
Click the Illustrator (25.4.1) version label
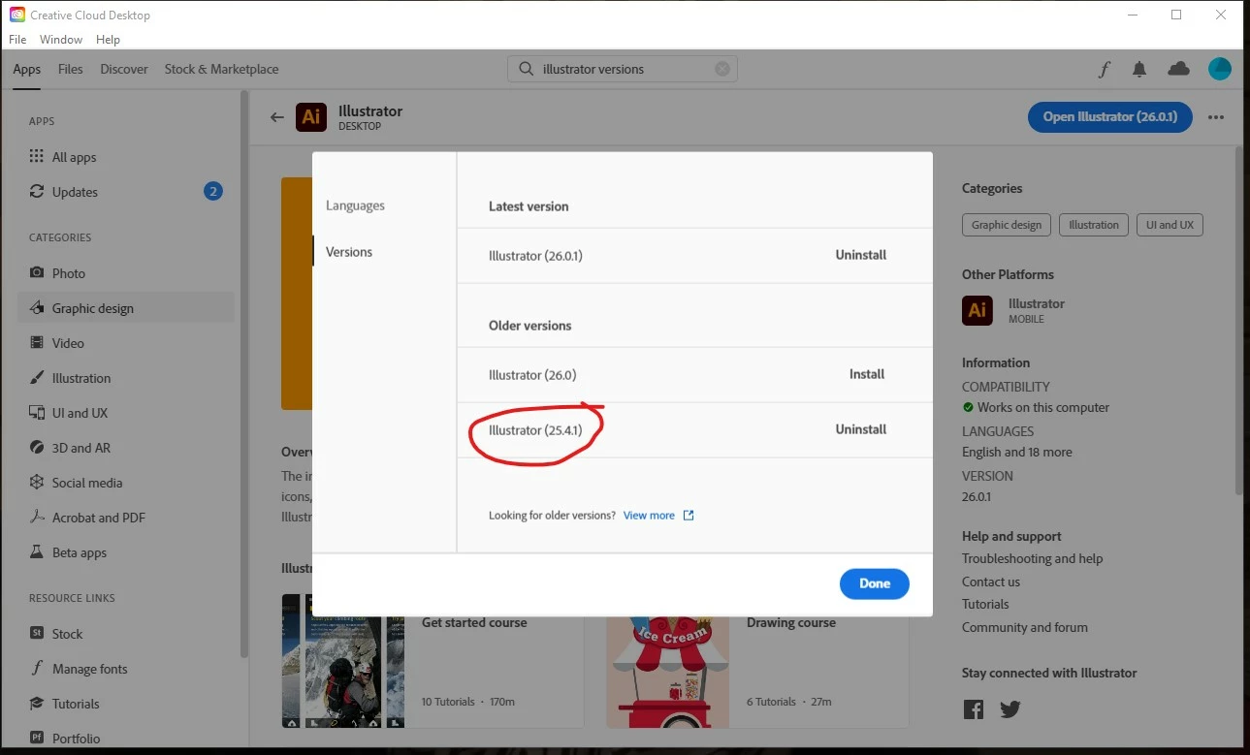coord(535,430)
